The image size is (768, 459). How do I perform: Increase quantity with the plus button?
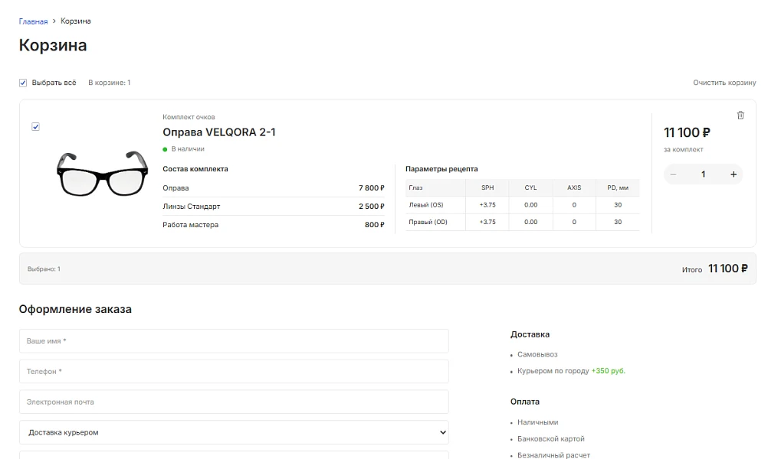pos(734,174)
